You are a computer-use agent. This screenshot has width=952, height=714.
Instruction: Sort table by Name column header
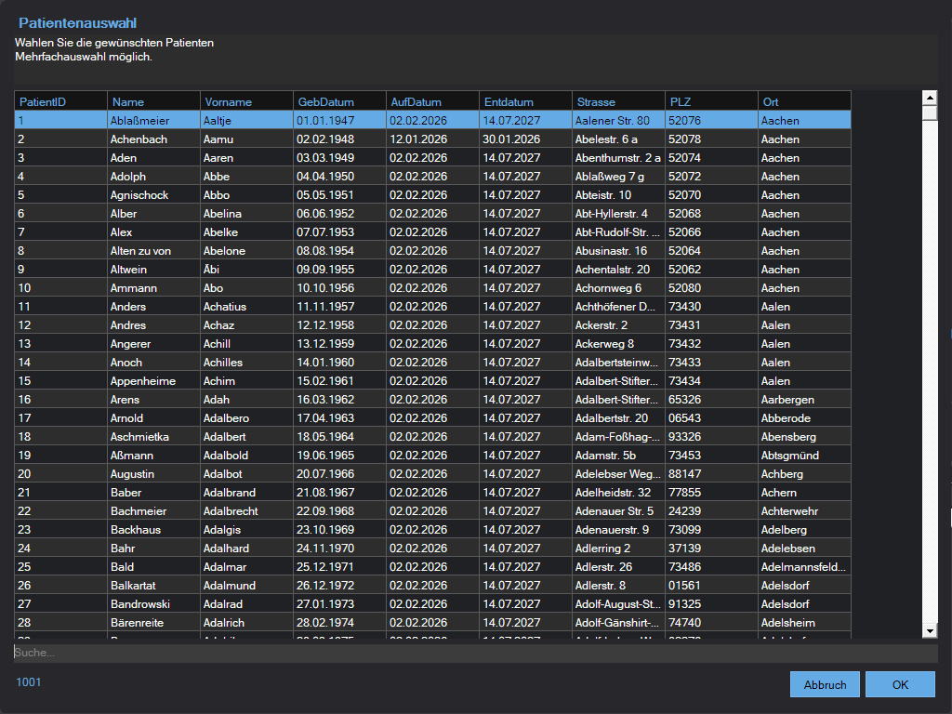(x=153, y=101)
